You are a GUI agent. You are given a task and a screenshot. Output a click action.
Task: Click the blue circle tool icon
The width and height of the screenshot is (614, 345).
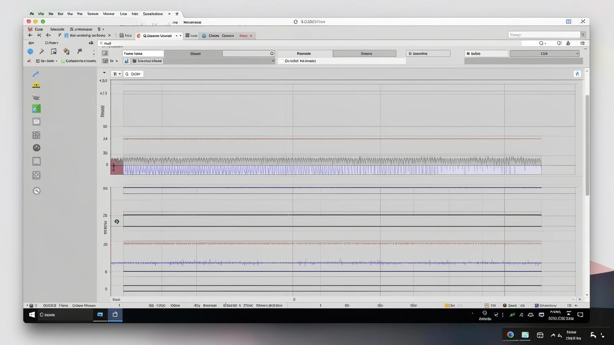[30, 52]
